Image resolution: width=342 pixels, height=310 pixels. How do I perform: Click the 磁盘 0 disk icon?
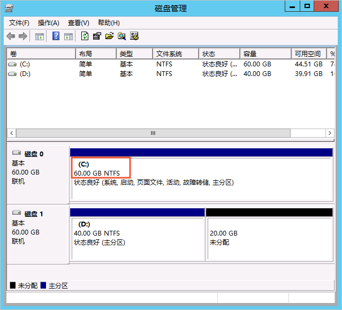coord(17,153)
